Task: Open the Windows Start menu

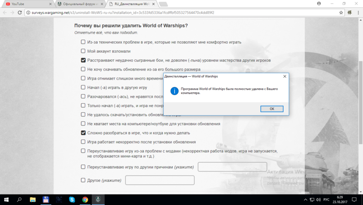Action: (6, 200)
